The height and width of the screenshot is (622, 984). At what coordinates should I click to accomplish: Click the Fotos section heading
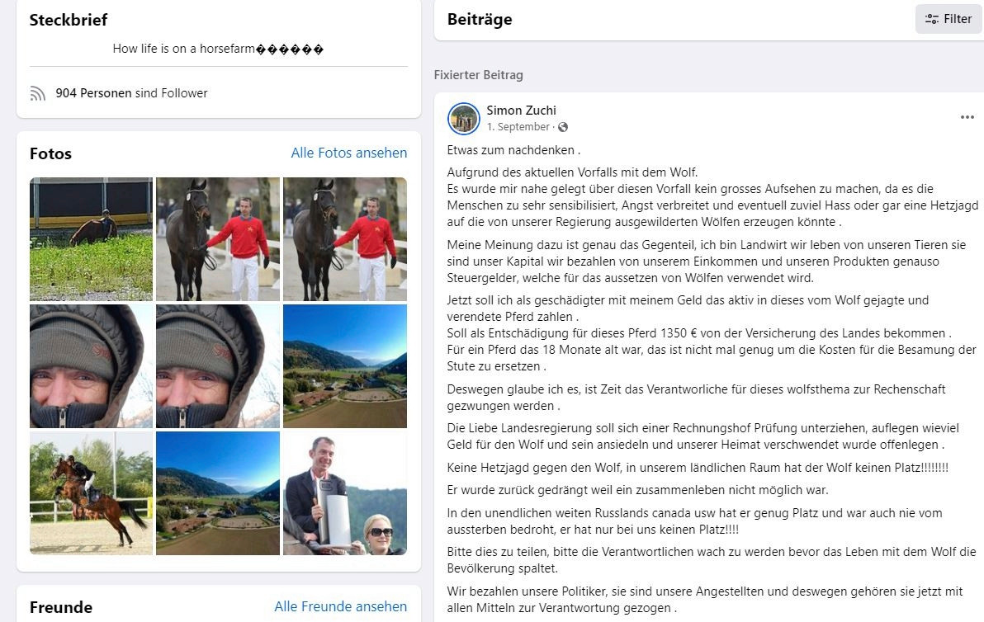point(51,153)
